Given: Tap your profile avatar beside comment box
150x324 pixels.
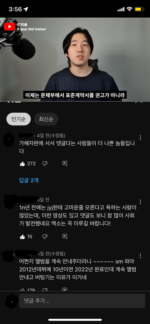Looking at the screenshot, I should click(x=11, y=302).
